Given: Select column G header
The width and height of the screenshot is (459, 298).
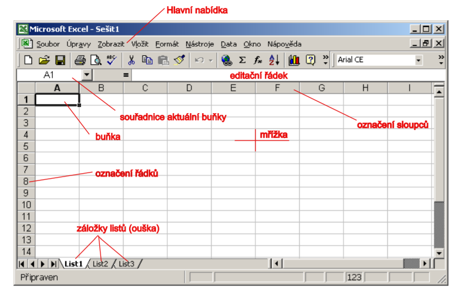Looking at the screenshot, I should click(322, 88).
